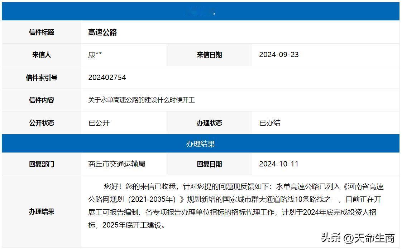This screenshot has width=402, height=250.
Task: Click the 信件标题 label cell
Action: click(x=42, y=32)
